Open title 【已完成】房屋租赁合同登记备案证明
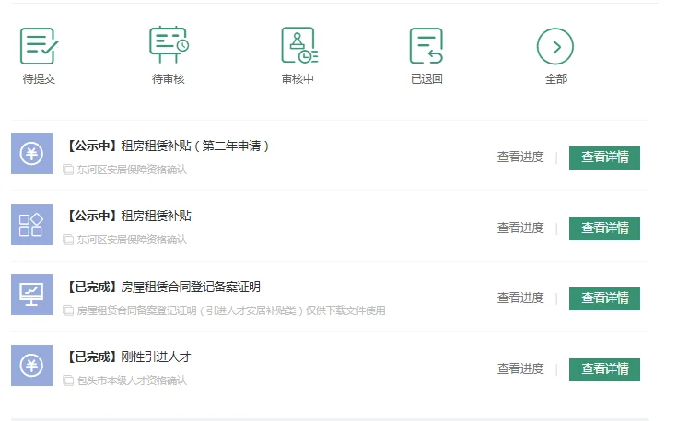This screenshot has width=677, height=421. (x=162, y=287)
